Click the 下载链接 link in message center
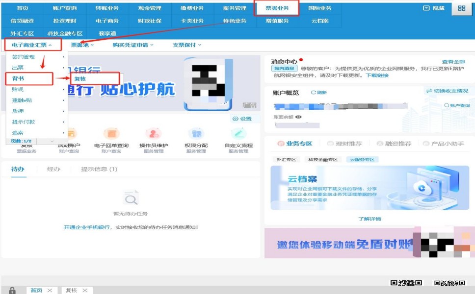The width and height of the screenshot is (475, 294). pos(377,75)
